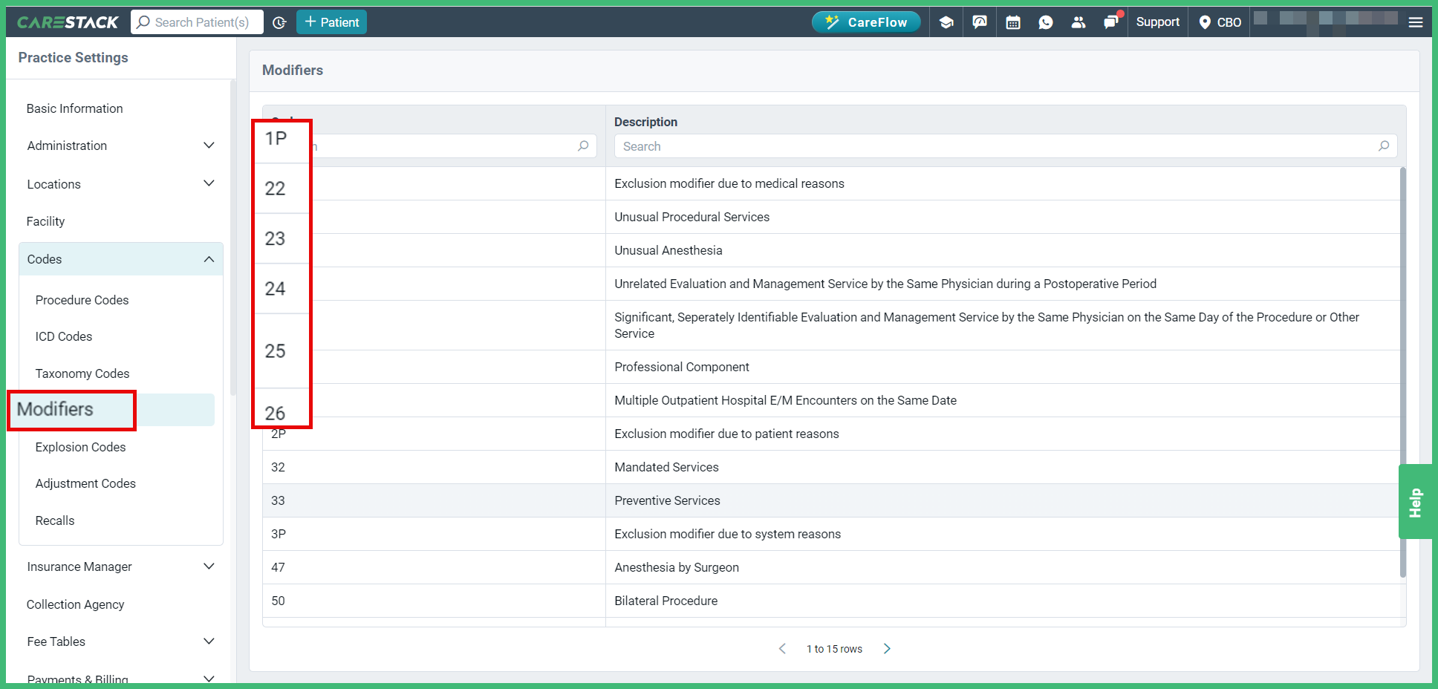
Task: Click the CareFlow button
Action: click(x=866, y=22)
